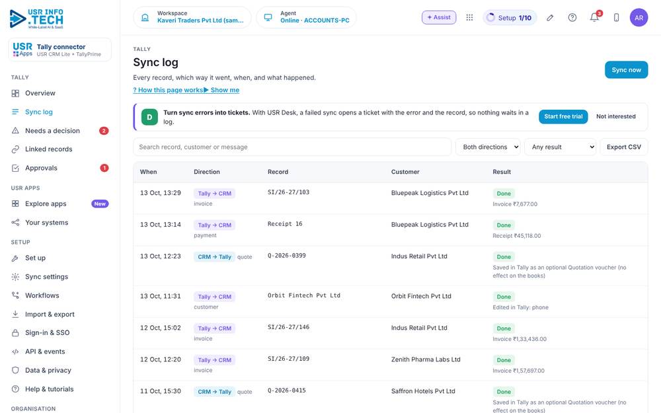Click the search record input field
The width and height of the screenshot is (661, 413).
(x=292, y=147)
